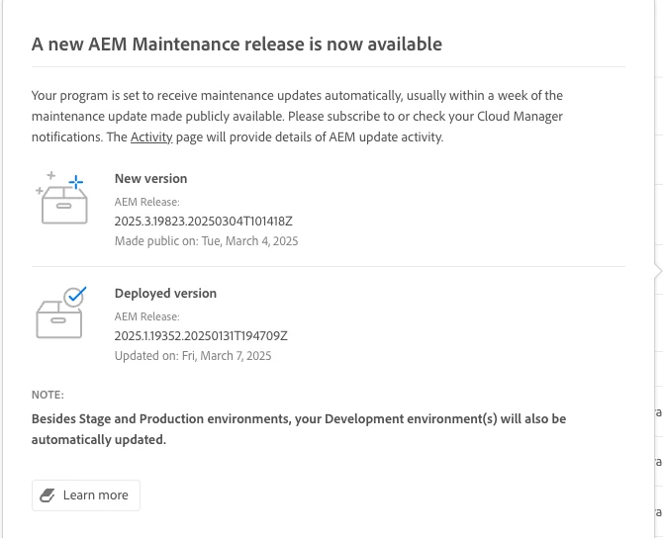
Task: Select version 2025.3.19823.20250304T101418Z text
Action: tap(204, 221)
